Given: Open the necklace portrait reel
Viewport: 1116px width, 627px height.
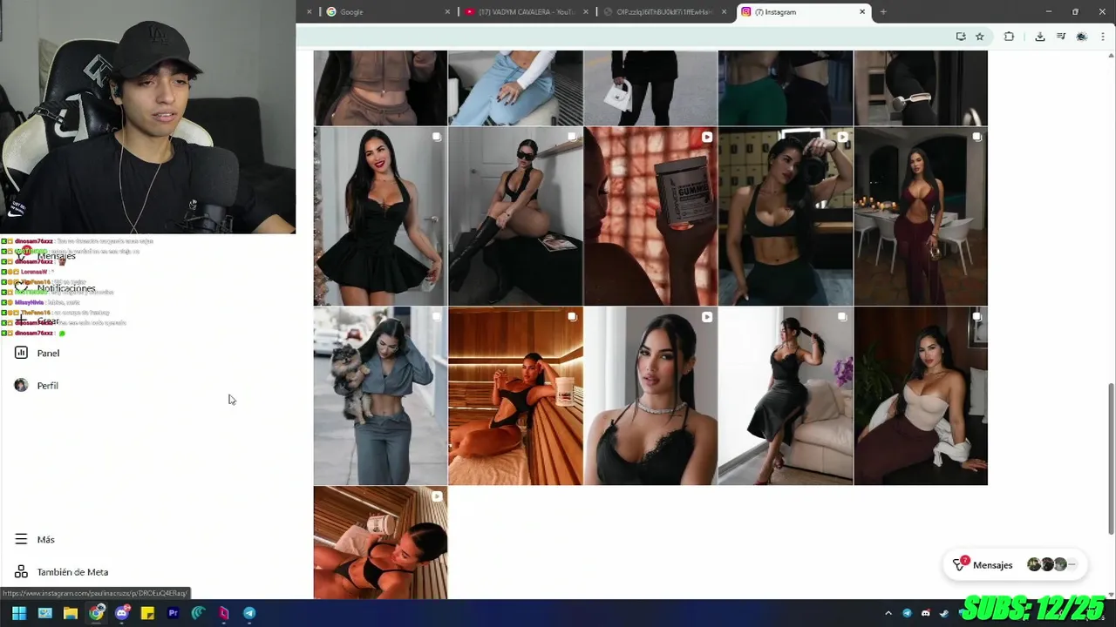Looking at the screenshot, I should tap(650, 395).
